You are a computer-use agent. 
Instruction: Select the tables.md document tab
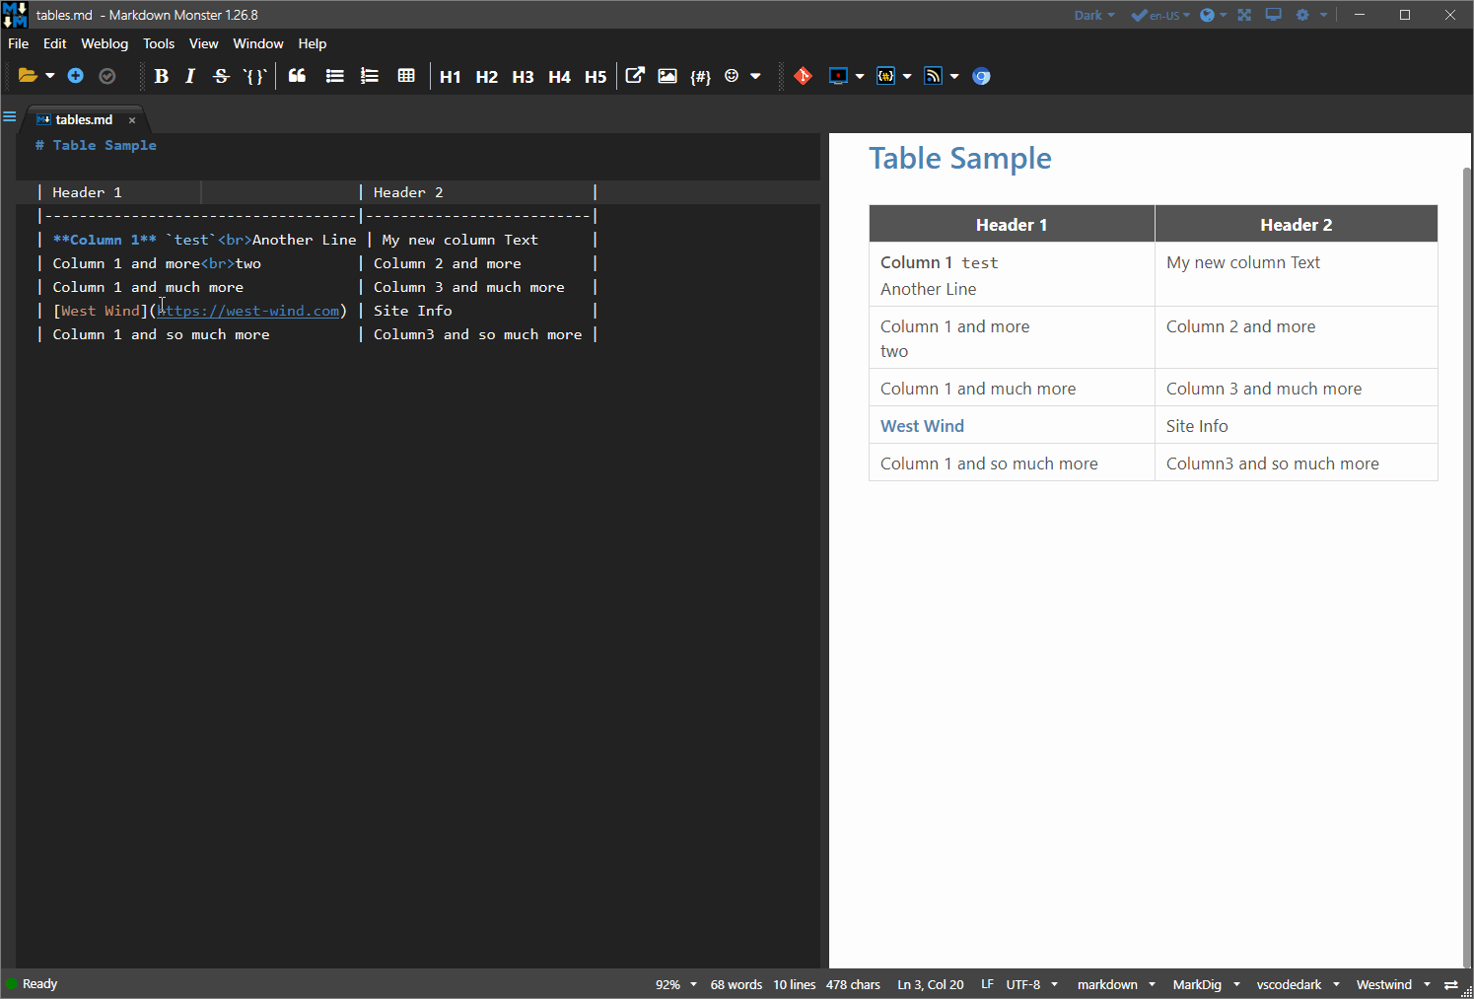(x=84, y=119)
